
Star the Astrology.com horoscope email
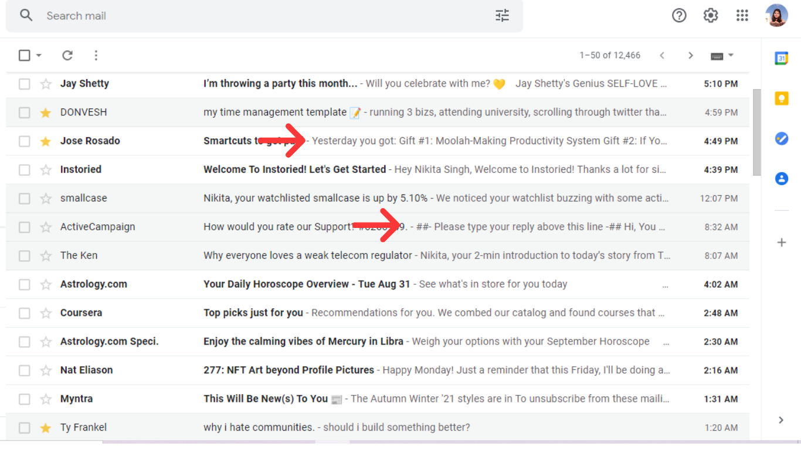coord(46,285)
